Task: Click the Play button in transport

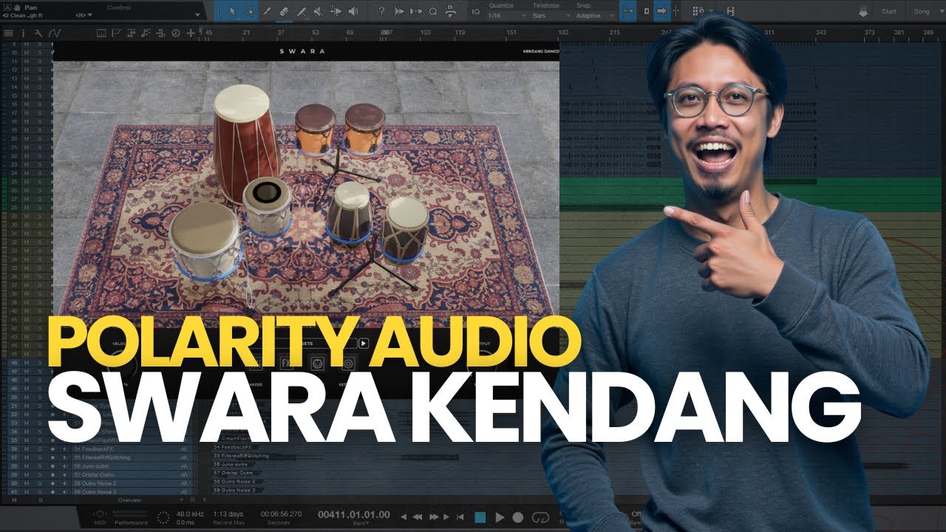Action: tap(500, 517)
